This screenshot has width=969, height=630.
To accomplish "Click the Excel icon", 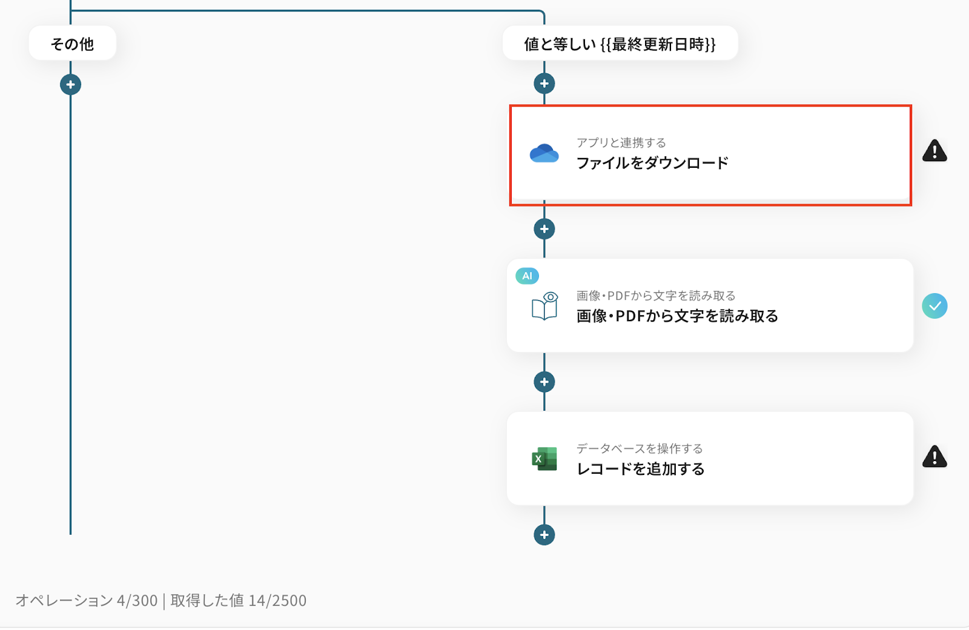I will point(544,459).
